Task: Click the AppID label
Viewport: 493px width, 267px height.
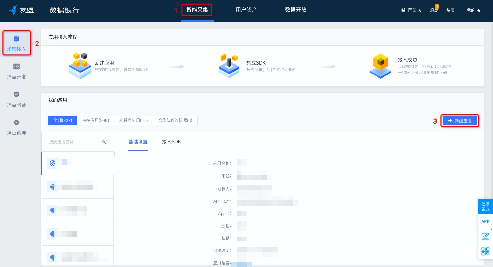Action: [225, 213]
